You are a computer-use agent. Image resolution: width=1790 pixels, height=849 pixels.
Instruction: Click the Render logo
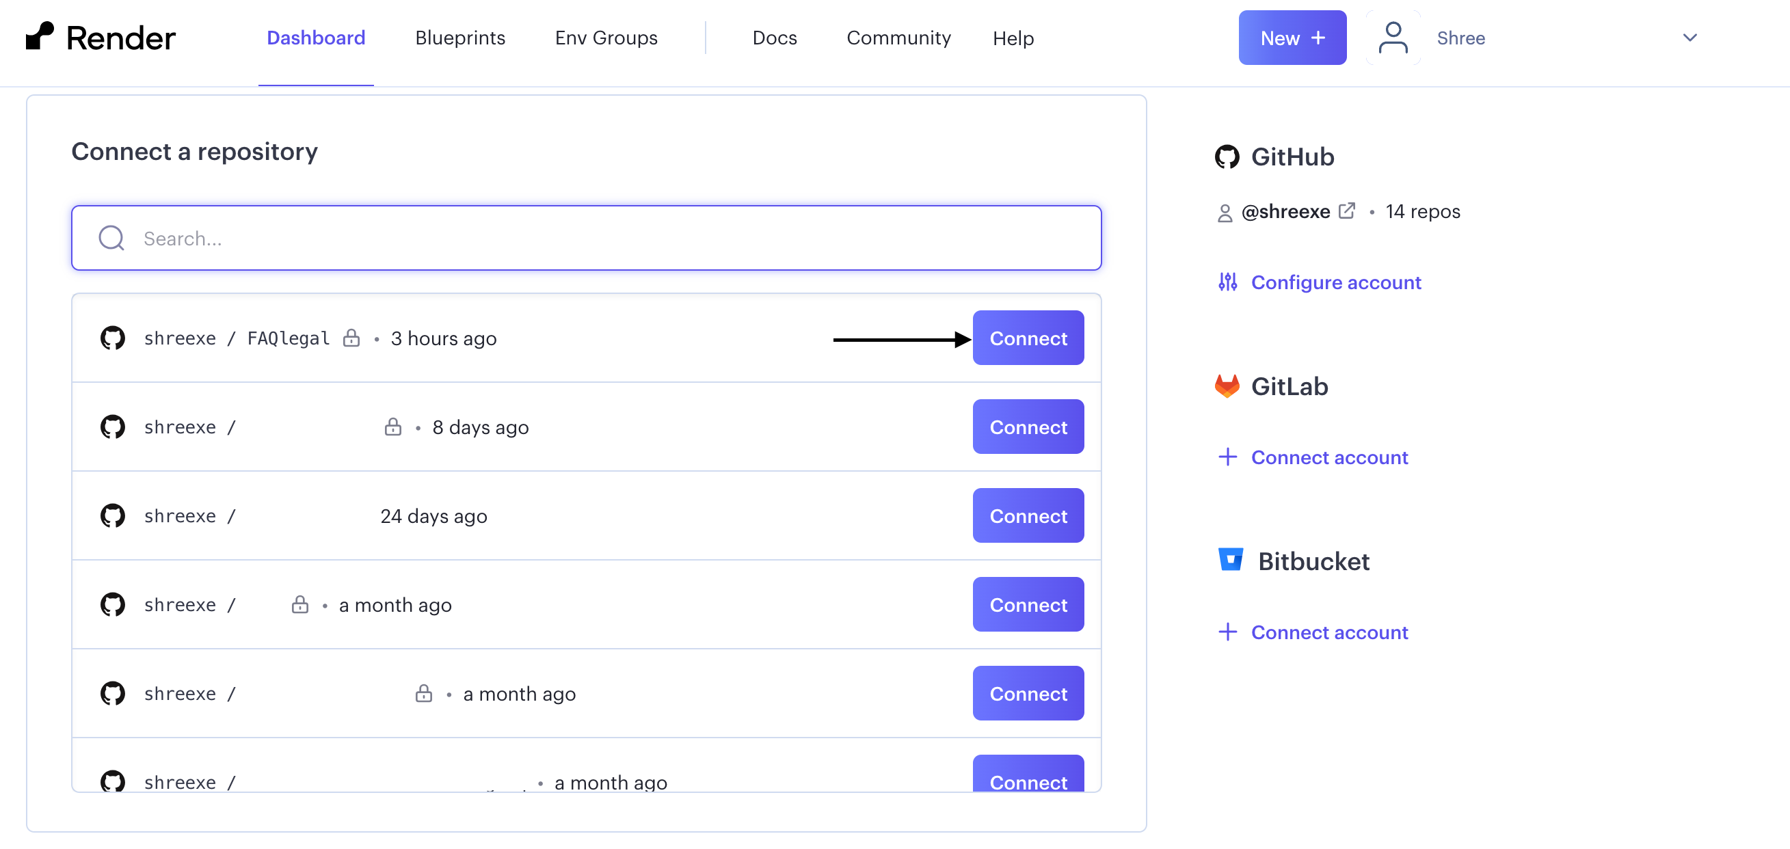(101, 38)
